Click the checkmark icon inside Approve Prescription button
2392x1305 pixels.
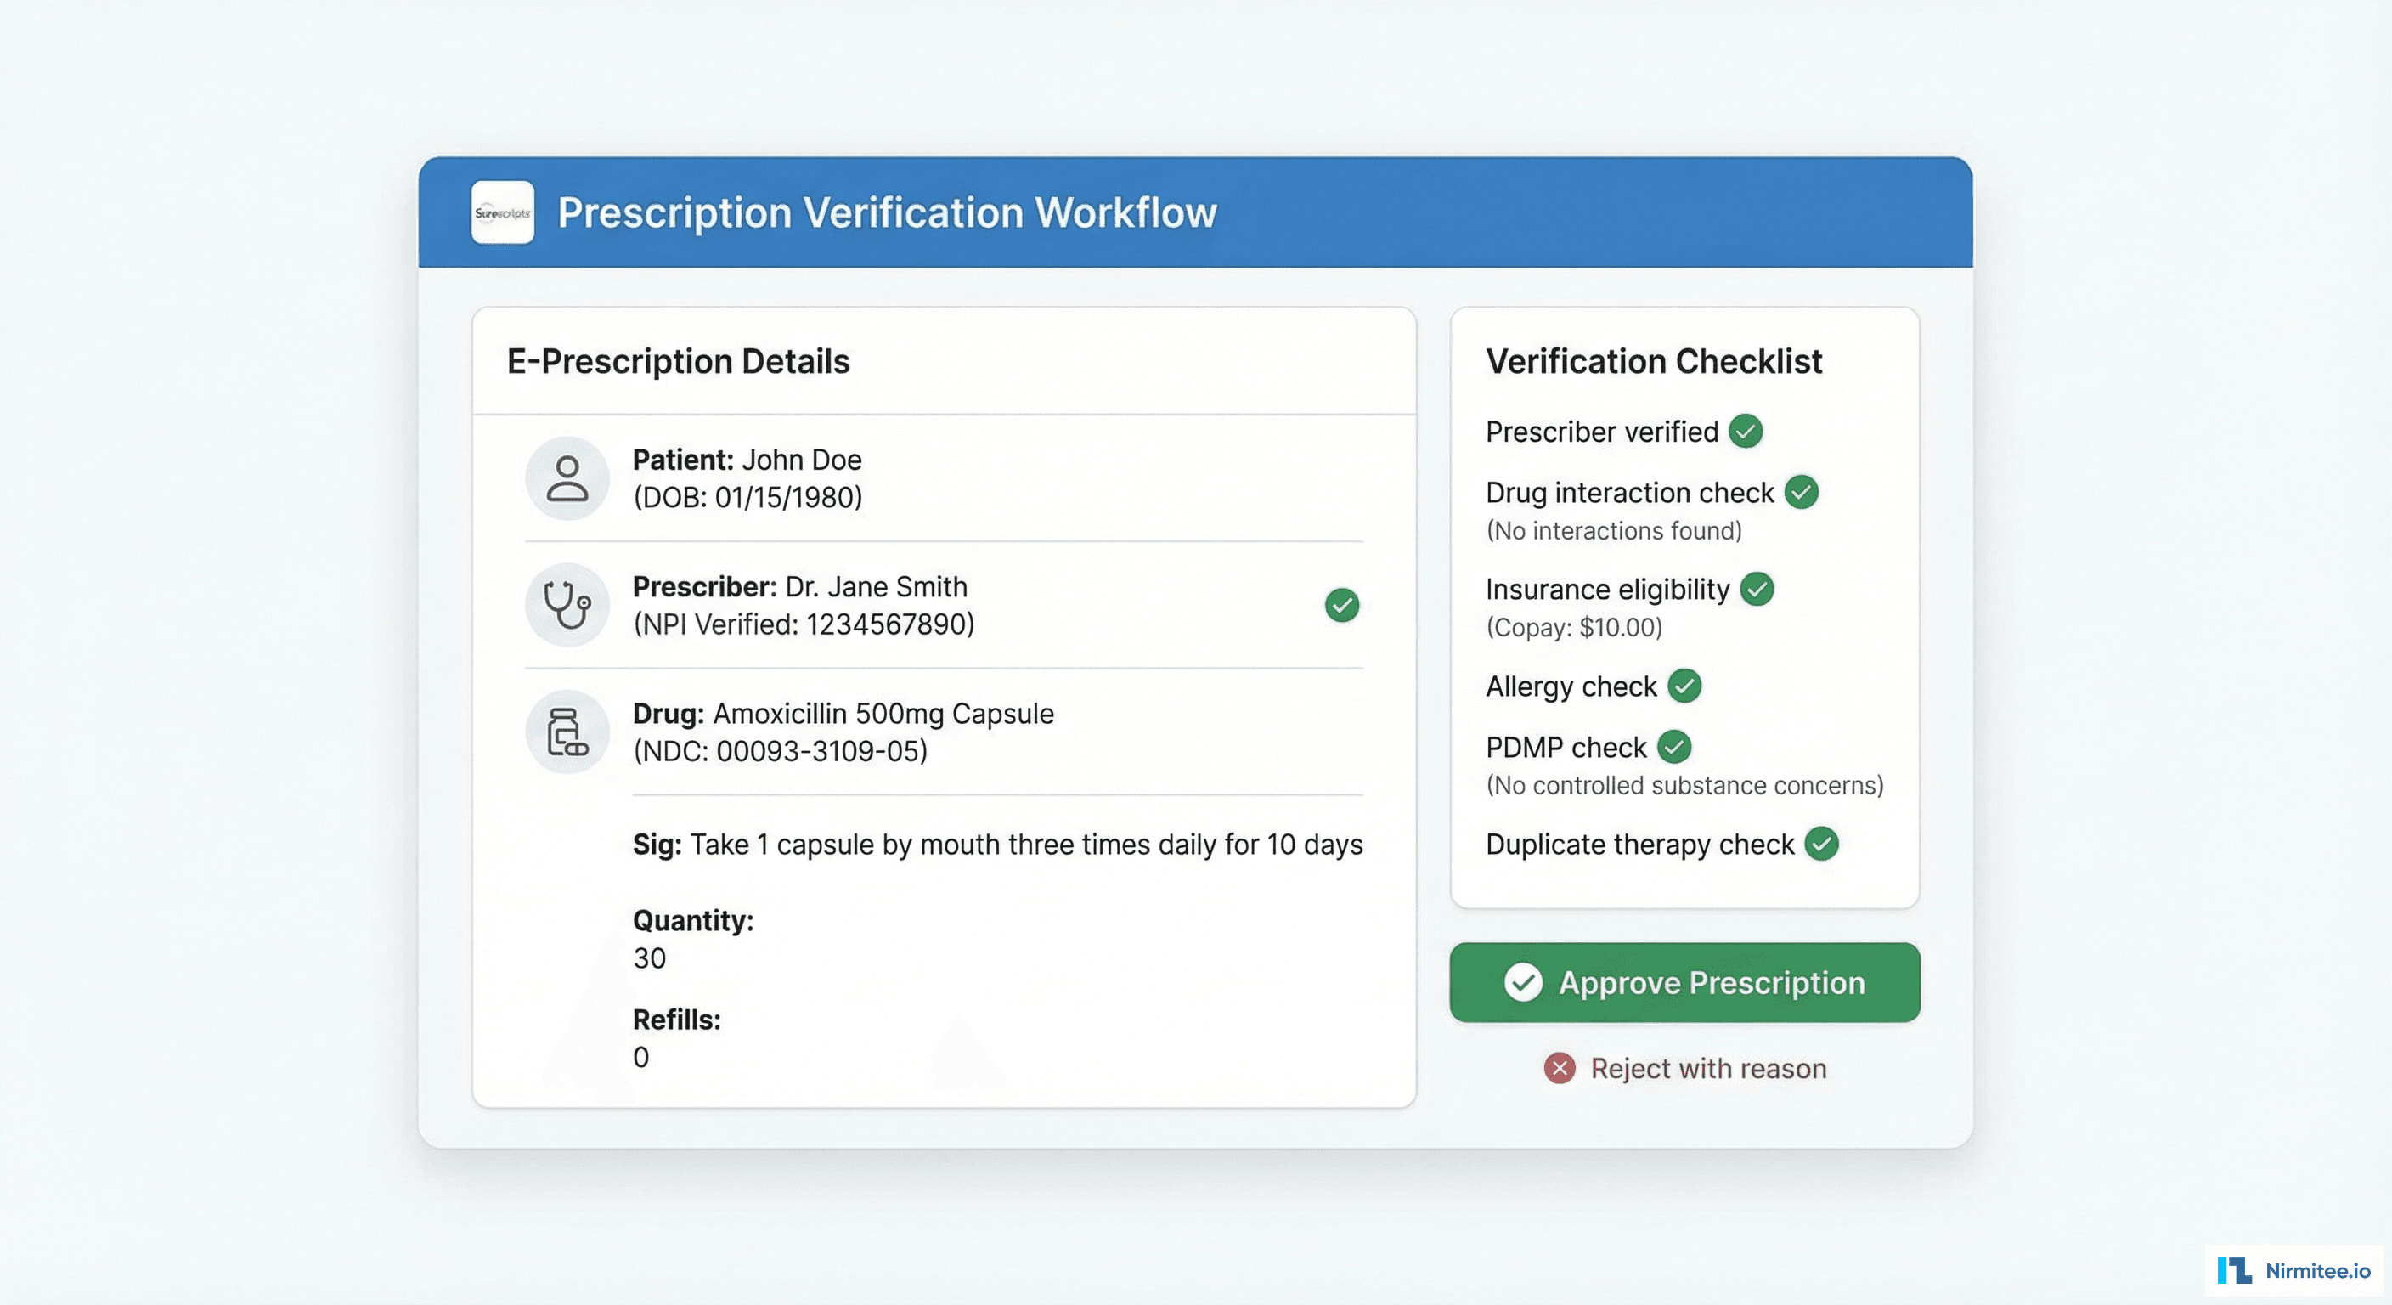pyautogui.click(x=1523, y=982)
